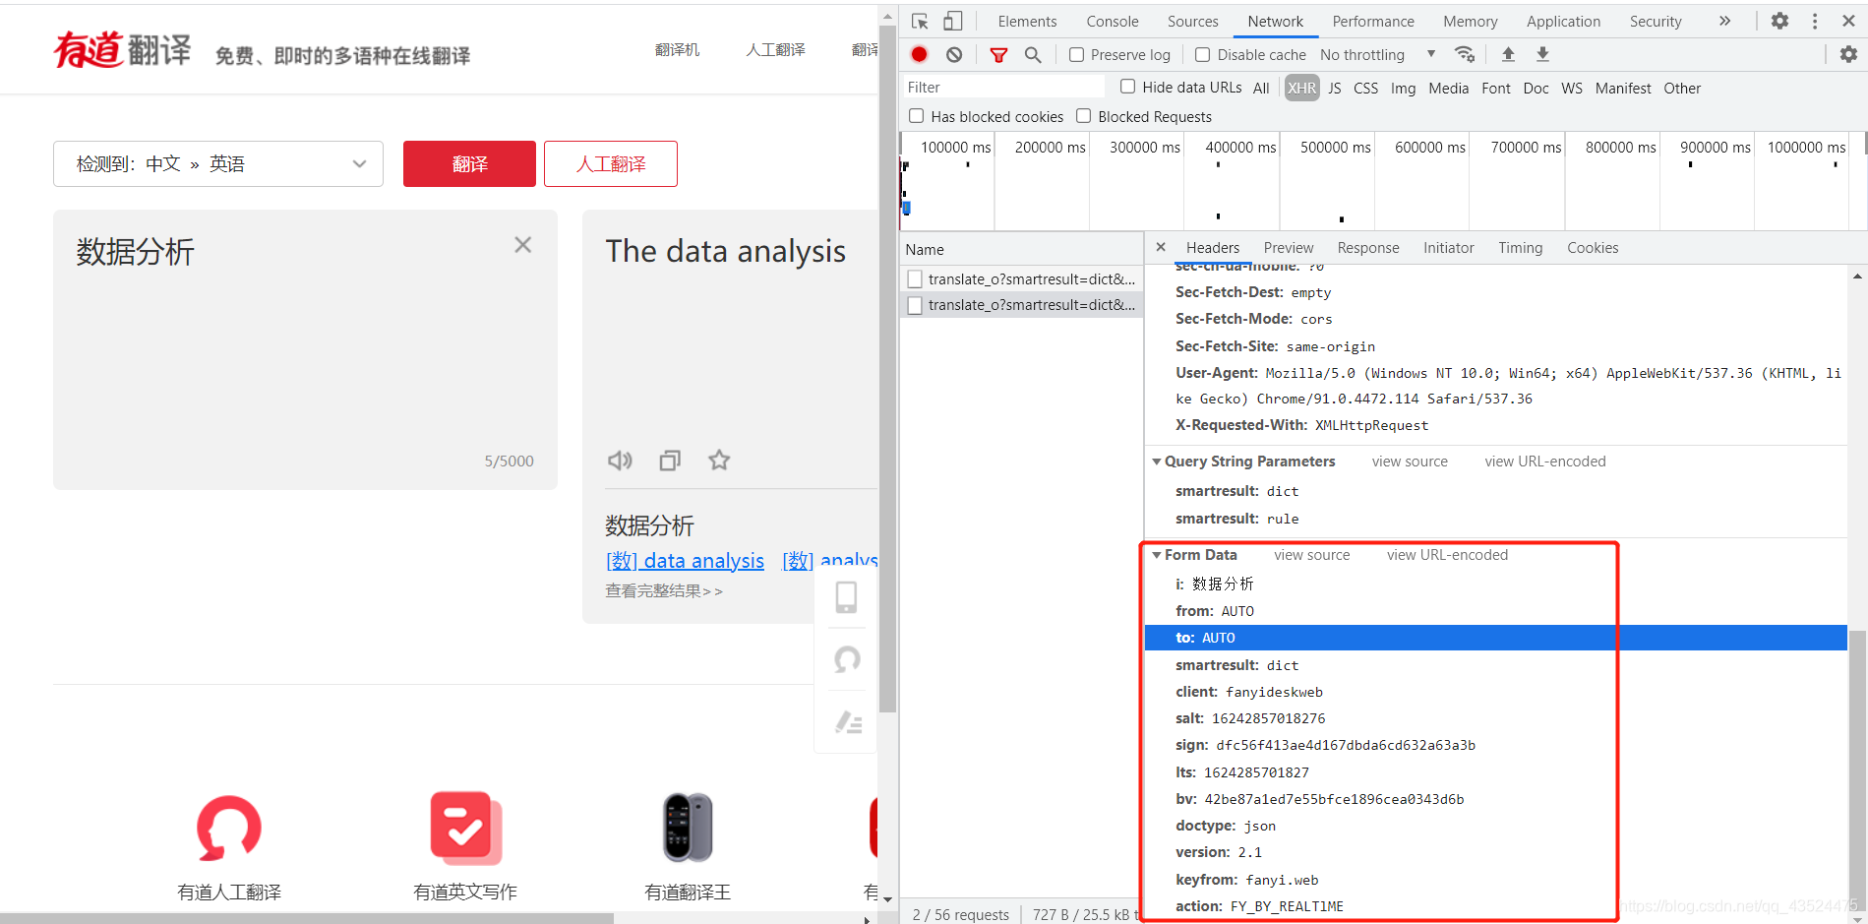Image resolution: width=1868 pixels, height=924 pixels.
Task: Open network conditions wifi icon
Action: pyautogui.click(x=1465, y=54)
